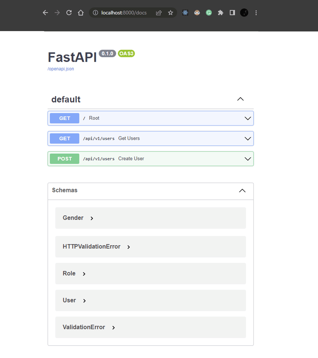Open the side panel icon in the toolbar

(x=232, y=12)
